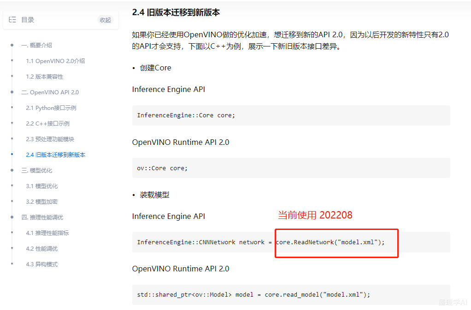Click the core.read_model("model.xml") code line
The width and height of the screenshot is (471, 310).
pyautogui.click(x=253, y=295)
